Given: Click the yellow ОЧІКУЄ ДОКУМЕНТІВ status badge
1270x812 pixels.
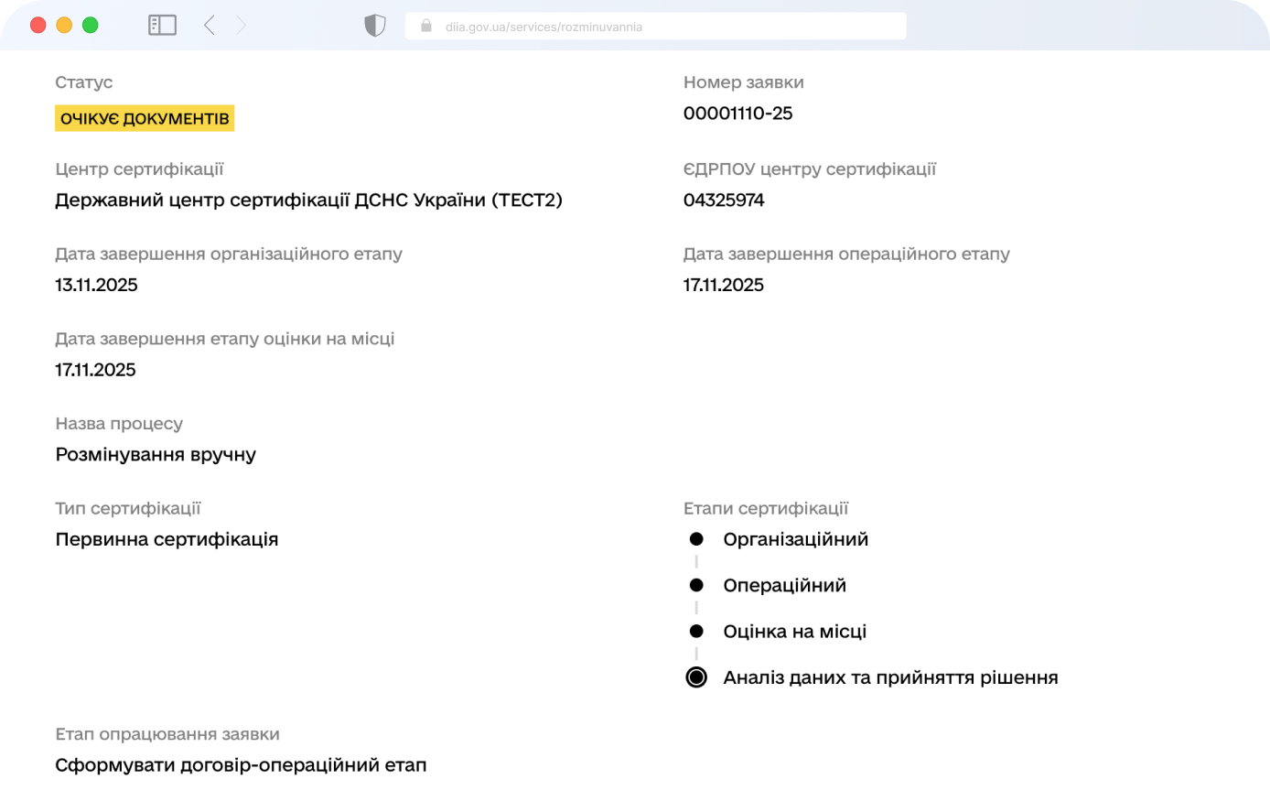Looking at the screenshot, I should 145,119.
